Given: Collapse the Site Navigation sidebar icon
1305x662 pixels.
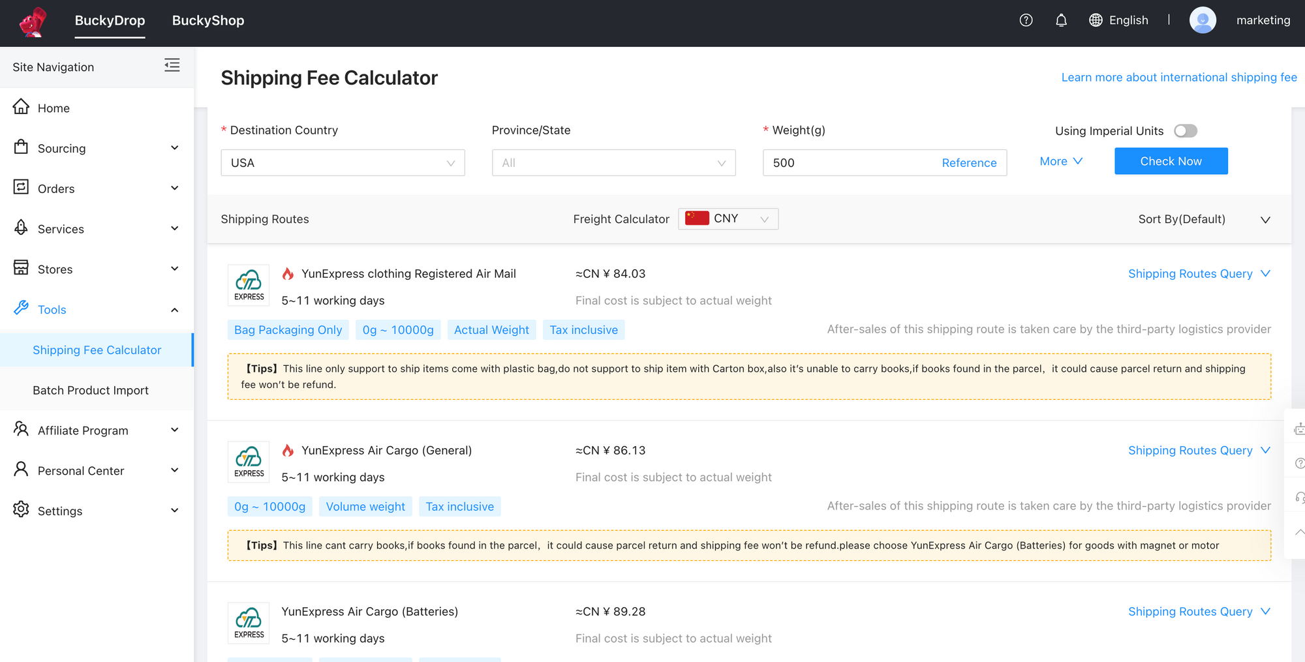Looking at the screenshot, I should point(172,65).
